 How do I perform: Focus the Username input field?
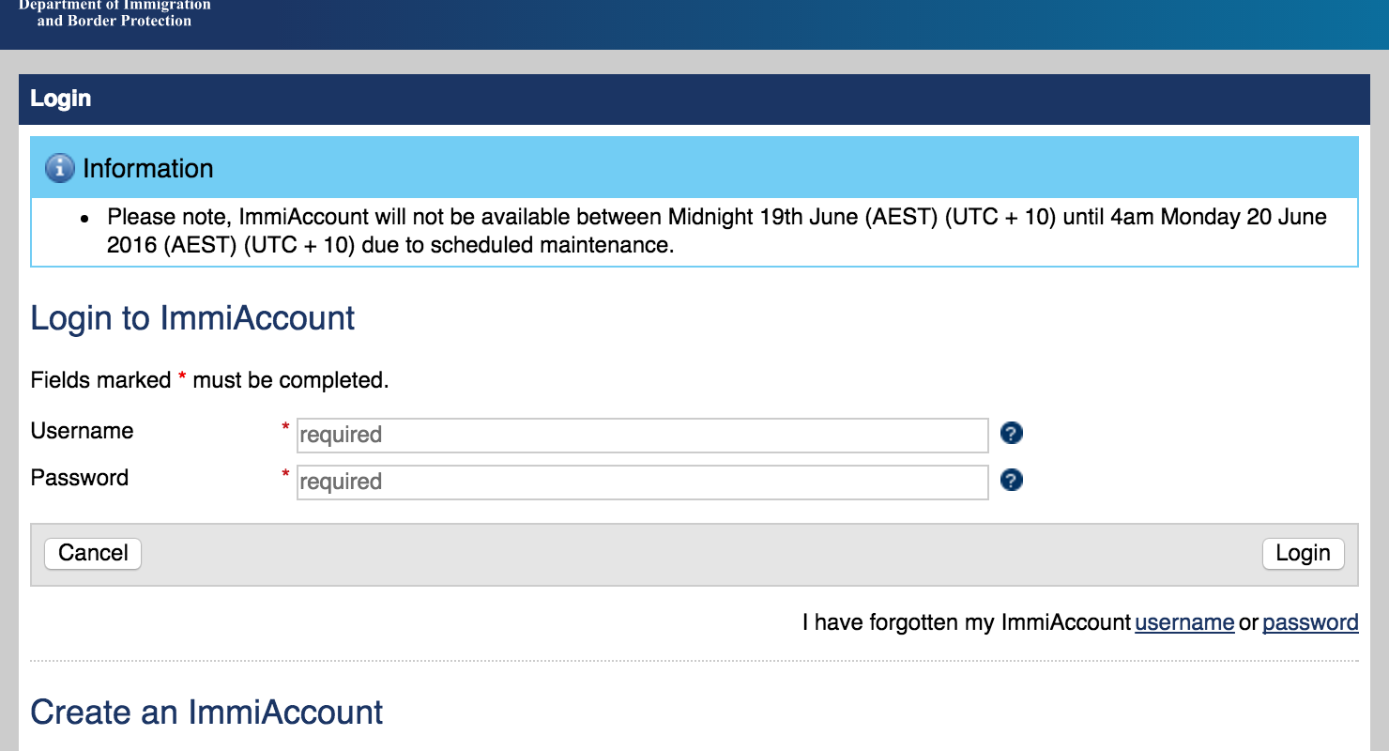pos(642,435)
